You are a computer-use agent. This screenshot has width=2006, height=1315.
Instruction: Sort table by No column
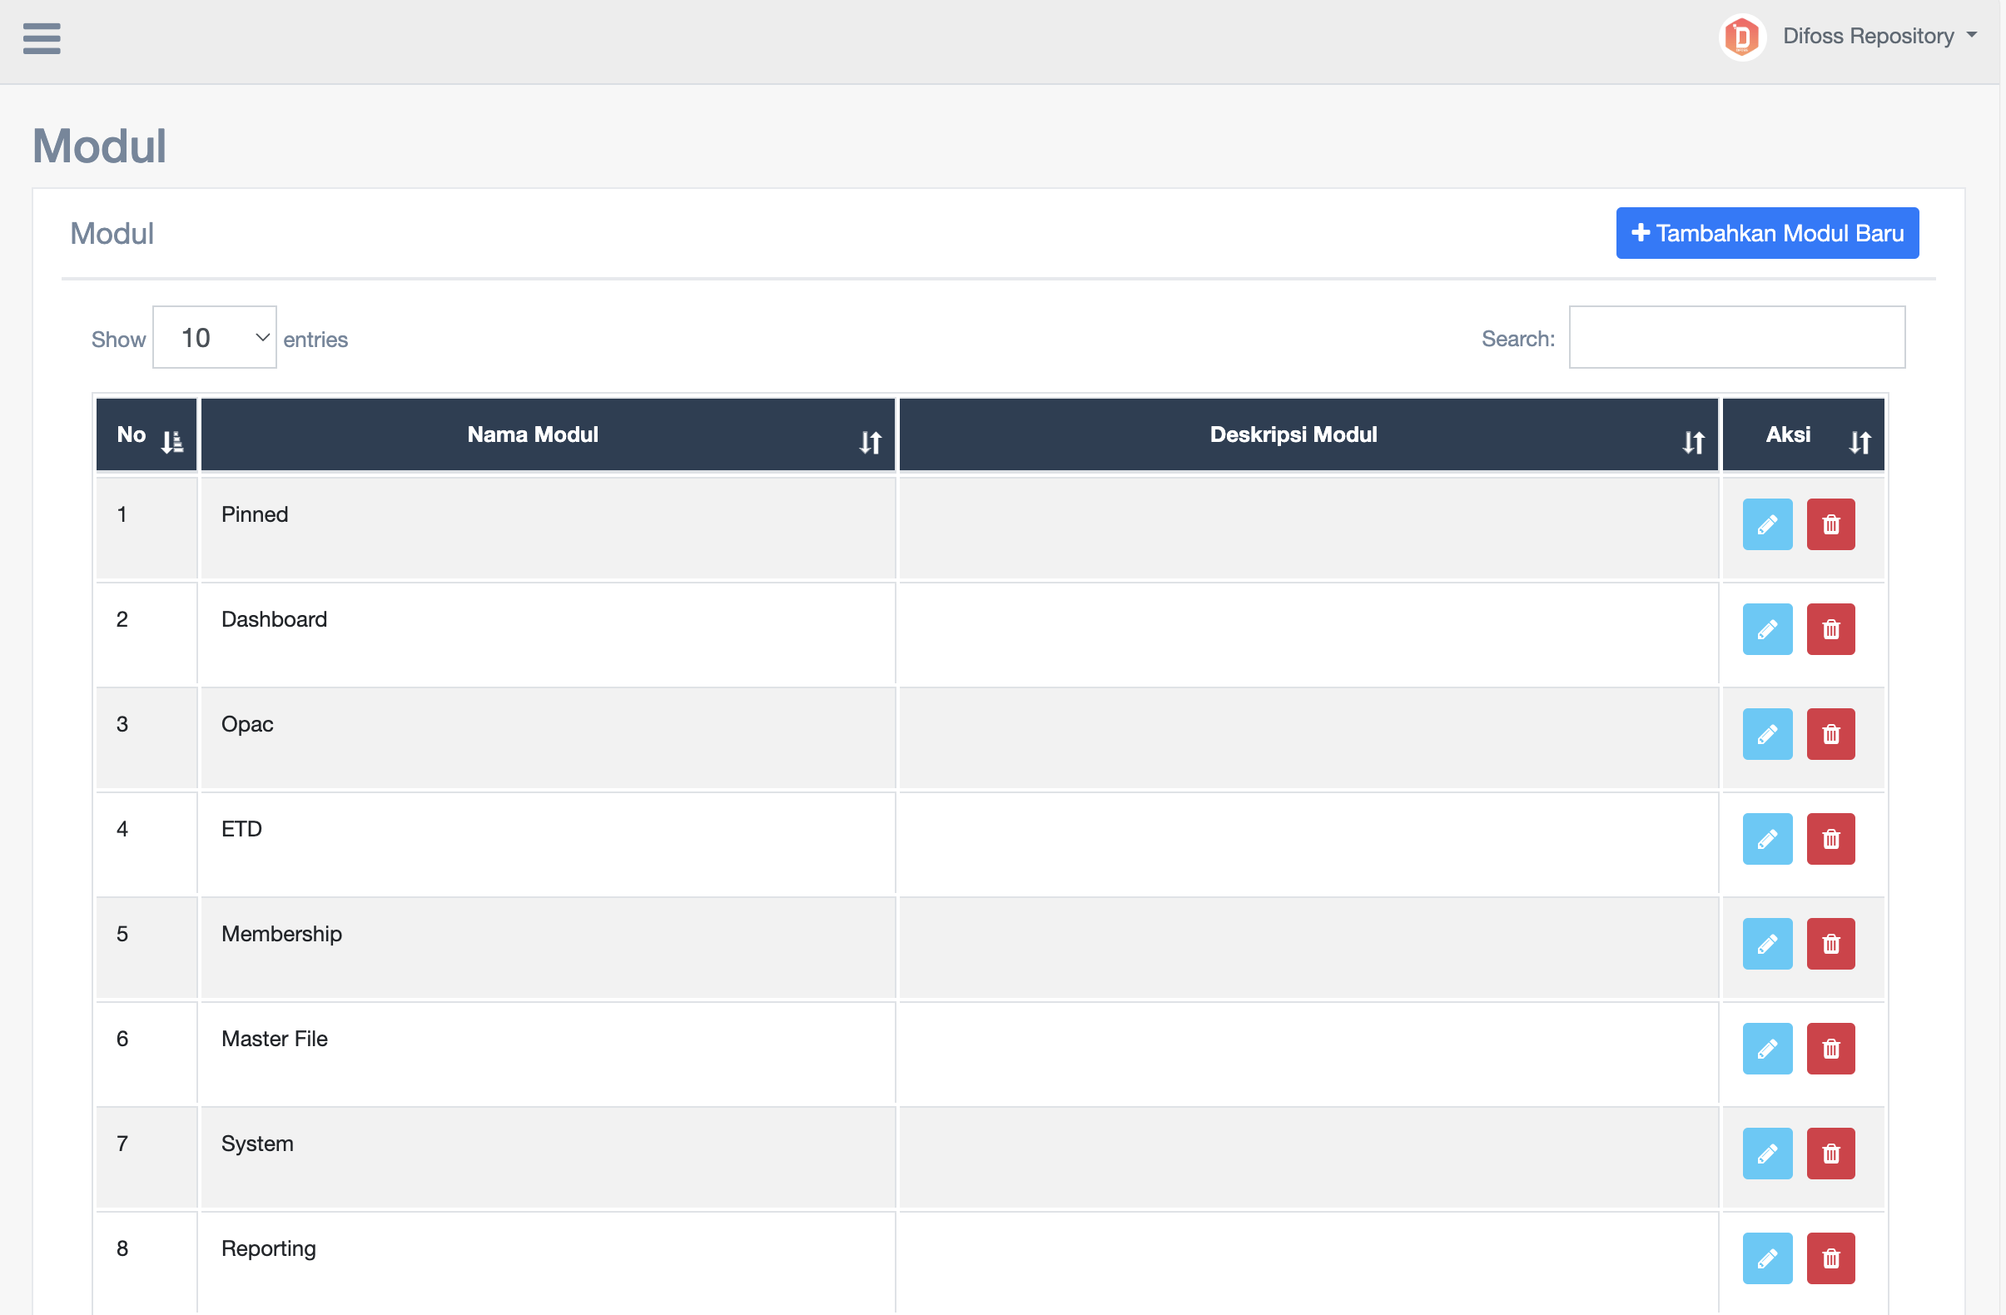point(146,435)
